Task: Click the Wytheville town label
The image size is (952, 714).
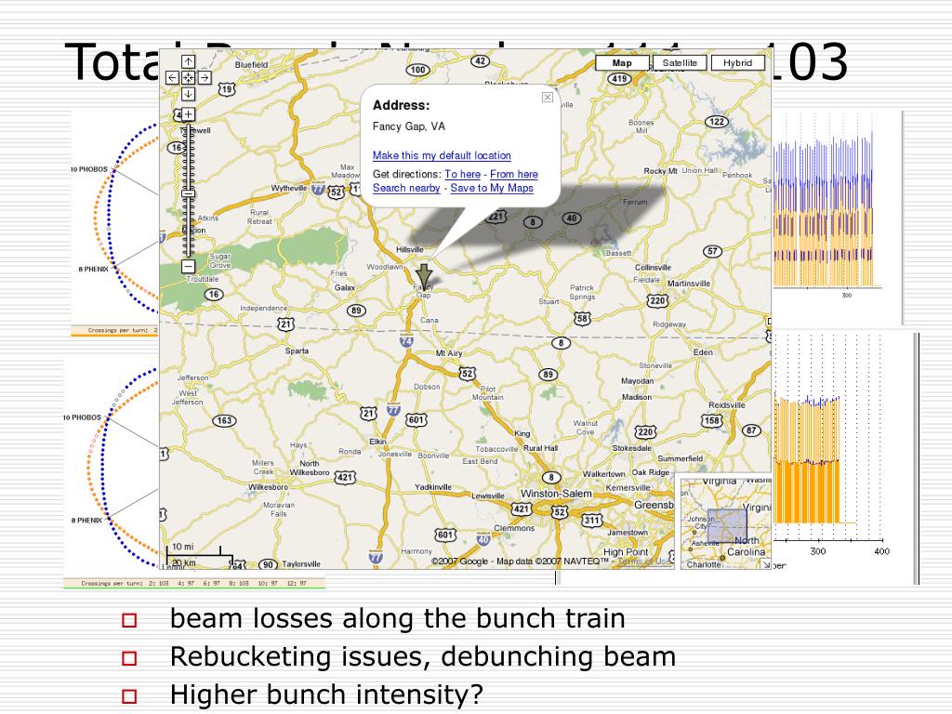Action: (x=289, y=188)
